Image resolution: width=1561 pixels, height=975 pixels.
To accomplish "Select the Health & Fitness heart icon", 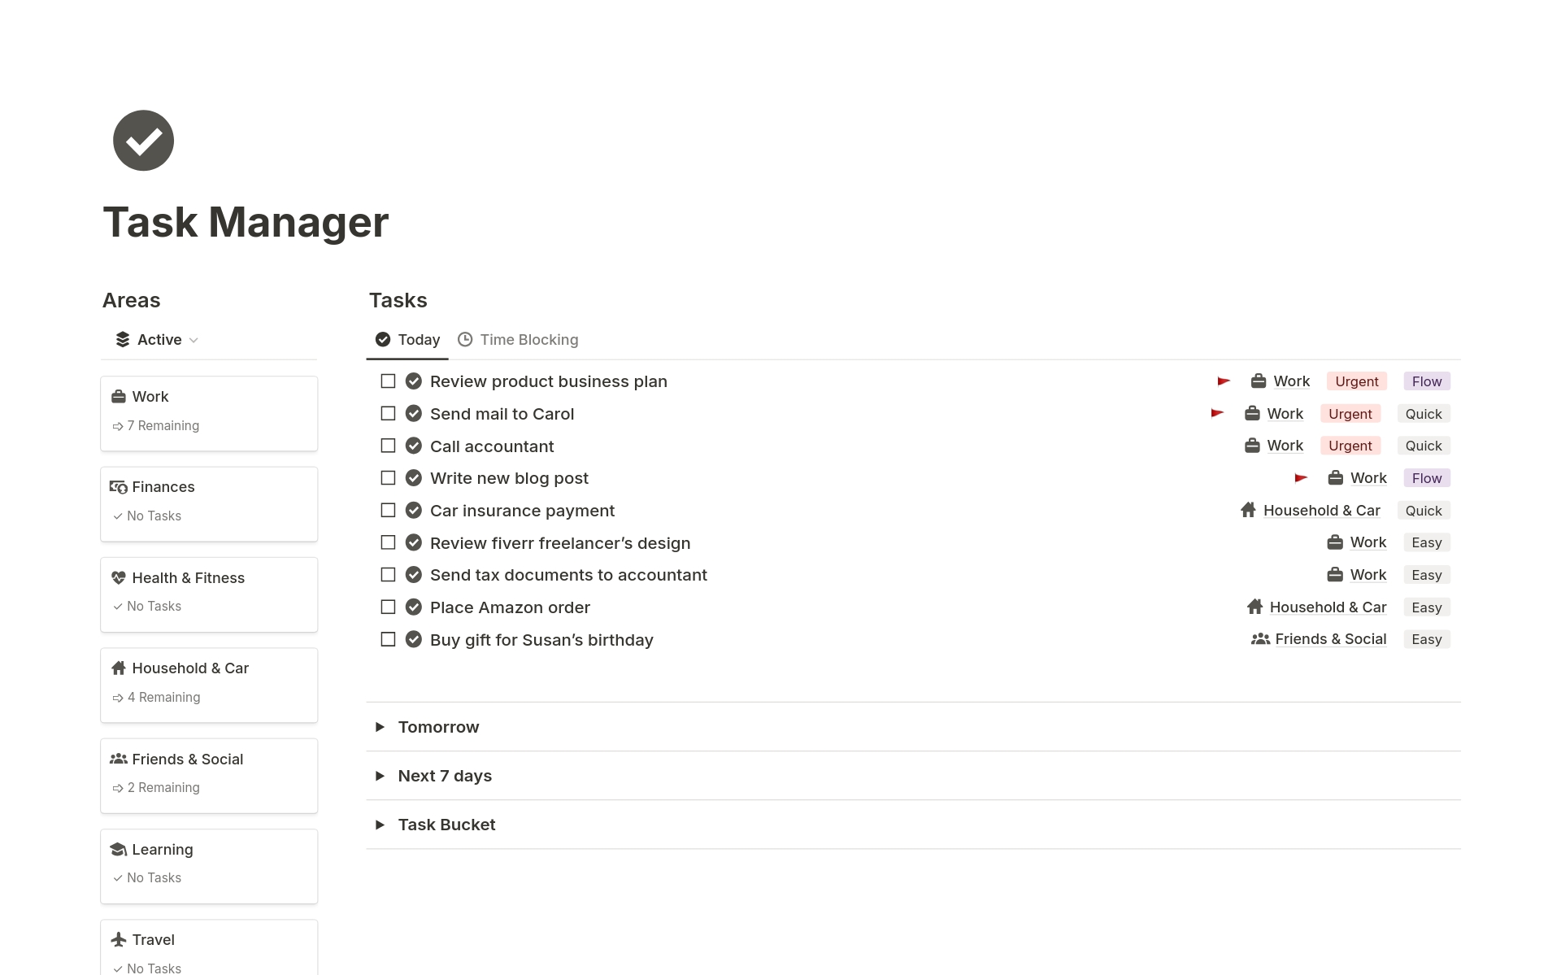I will point(119,577).
